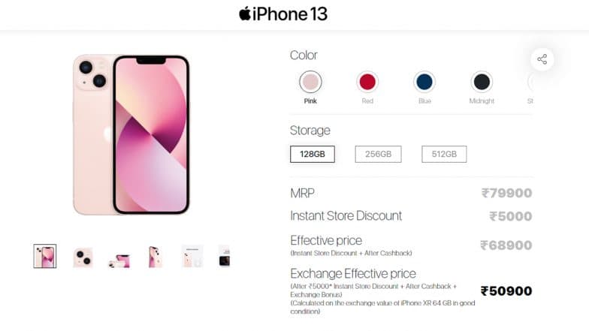Select 128GB storage option

coord(313,155)
